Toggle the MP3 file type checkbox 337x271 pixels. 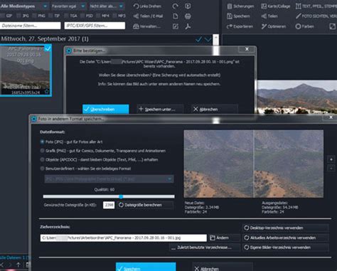click(114, 16)
